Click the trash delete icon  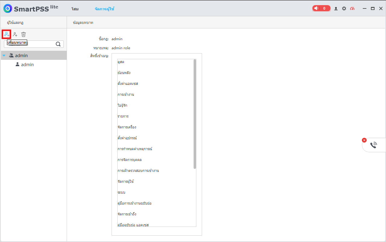[x=24, y=34]
